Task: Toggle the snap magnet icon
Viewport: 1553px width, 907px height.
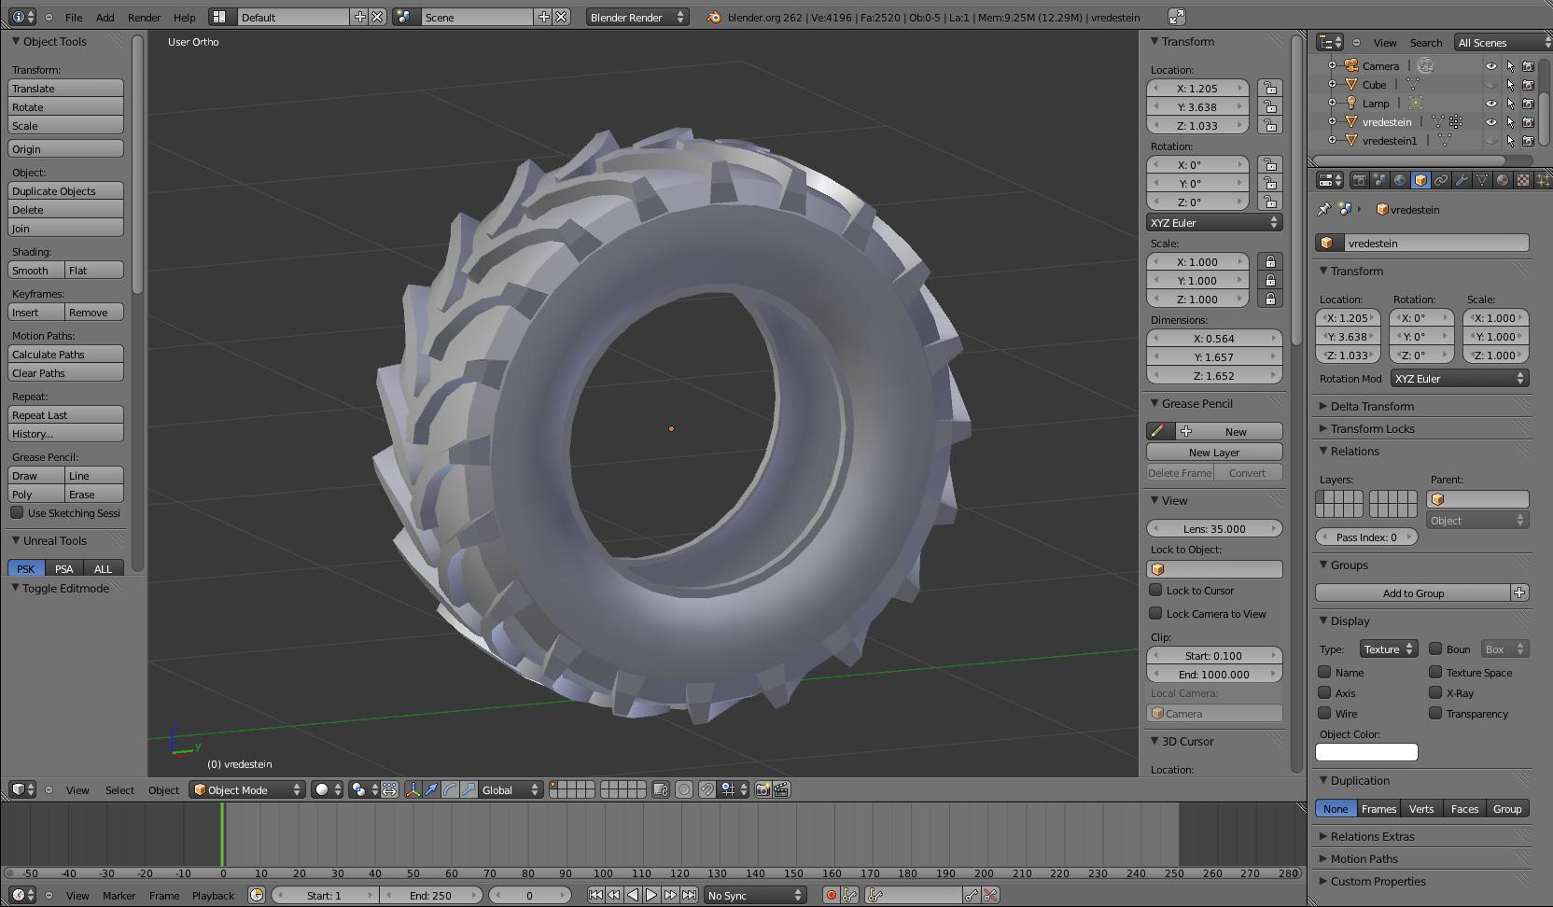Action: click(x=707, y=789)
